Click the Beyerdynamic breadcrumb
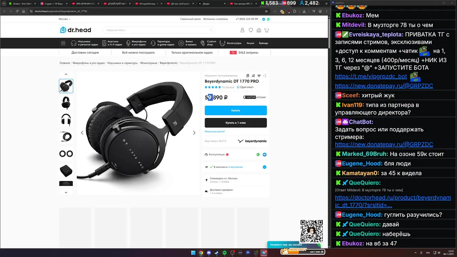457x257 pixels. pyautogui.click(x=169, y=63)
